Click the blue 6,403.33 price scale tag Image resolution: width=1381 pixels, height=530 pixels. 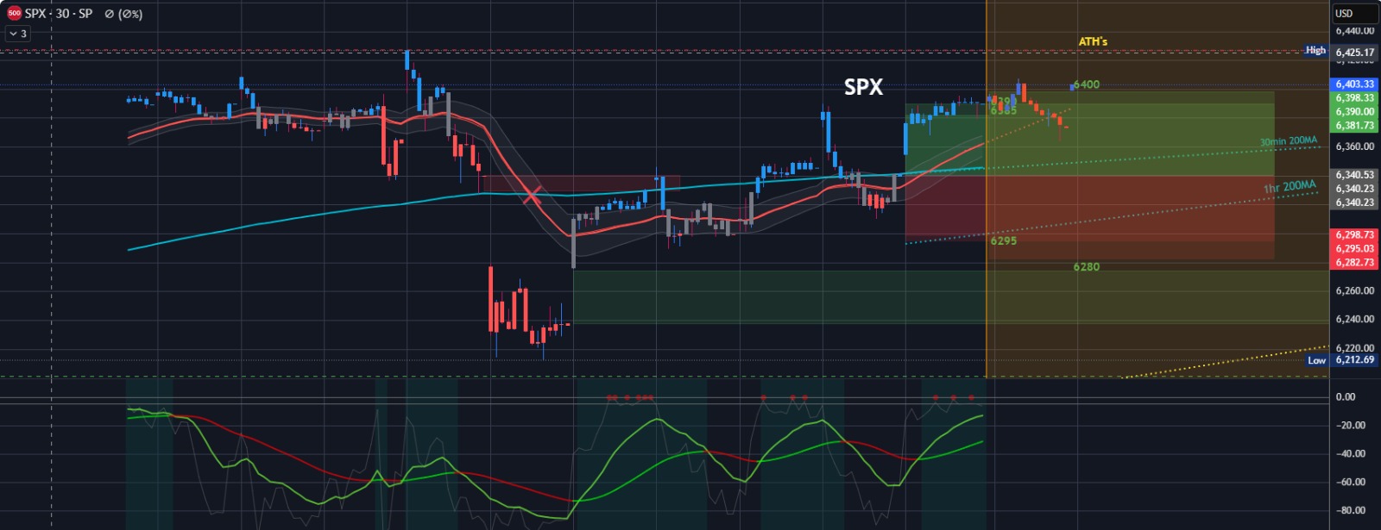(x=1354, y=84)
